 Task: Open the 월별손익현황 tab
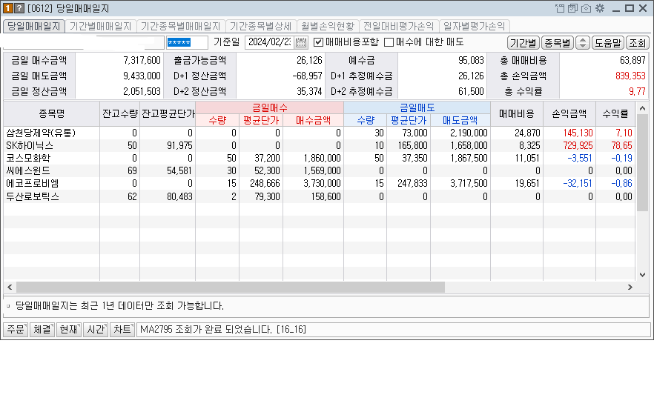[328, 26]
